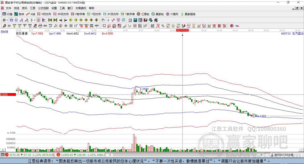Screen dimensions: 304x164
Task: Click the 行情 toolbar button
Action: tap(7, 14)
